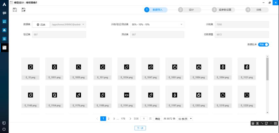279x133 pixels.
Task: Go to the previous page arrow
Action: 97,119
